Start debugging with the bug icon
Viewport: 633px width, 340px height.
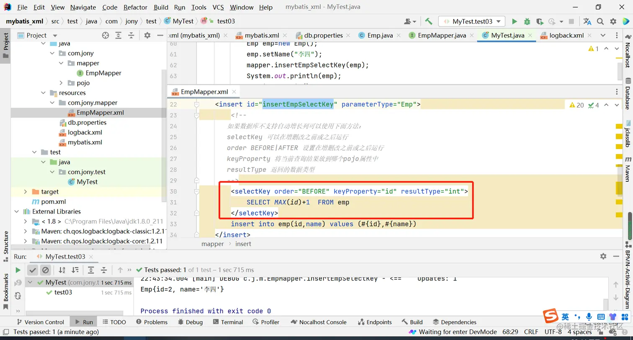pos(527,21)
